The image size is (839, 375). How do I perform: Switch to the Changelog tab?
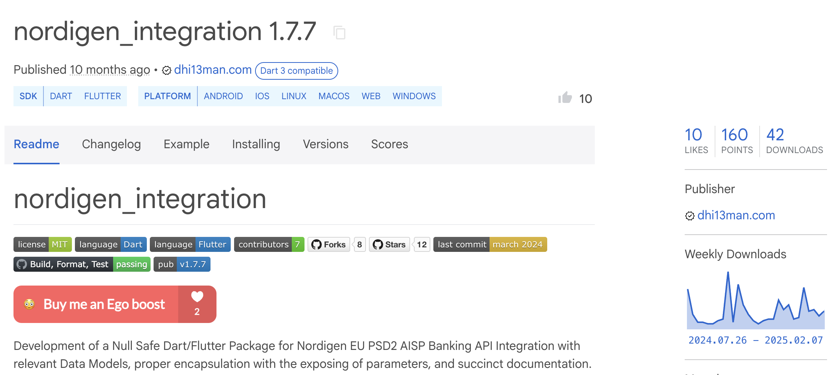(111, 144)
